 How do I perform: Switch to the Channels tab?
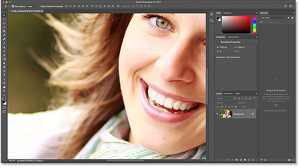click(x=228, y=93)
